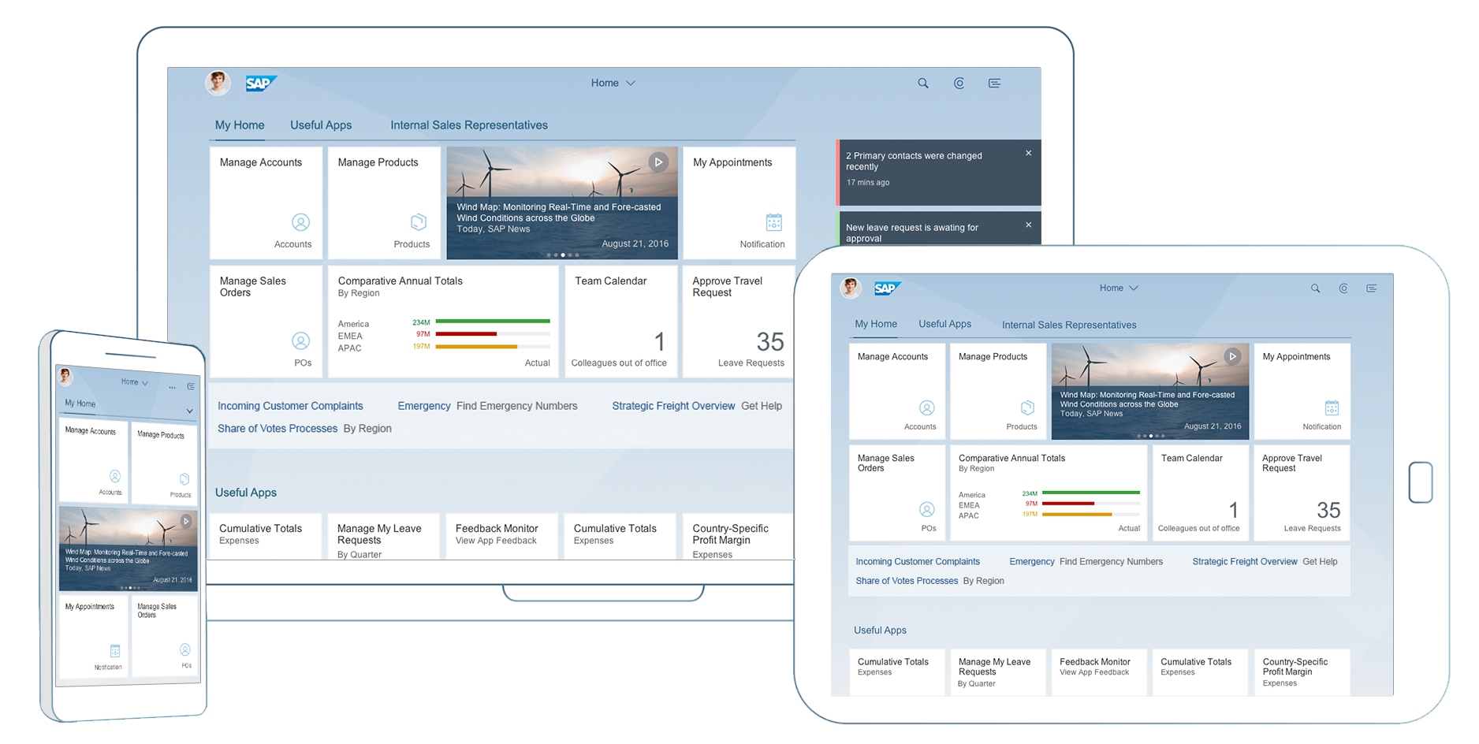Click the user profile photo

218,83
